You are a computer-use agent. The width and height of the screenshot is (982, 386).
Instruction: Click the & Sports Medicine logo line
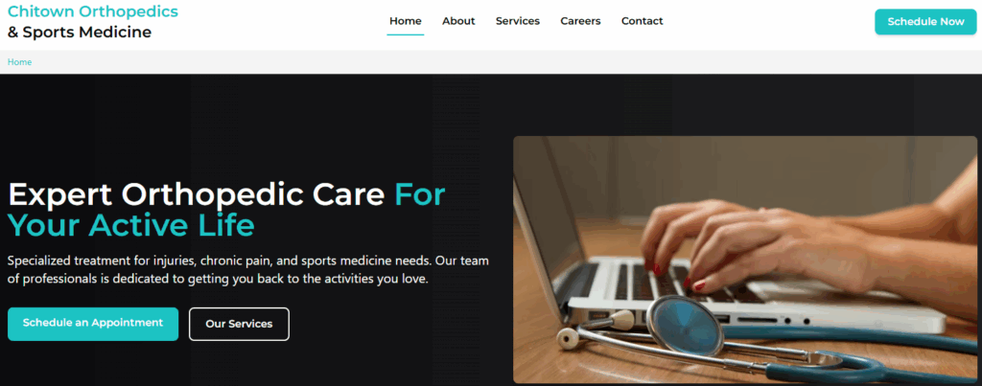pyautogui.click(x=80, y=32)
